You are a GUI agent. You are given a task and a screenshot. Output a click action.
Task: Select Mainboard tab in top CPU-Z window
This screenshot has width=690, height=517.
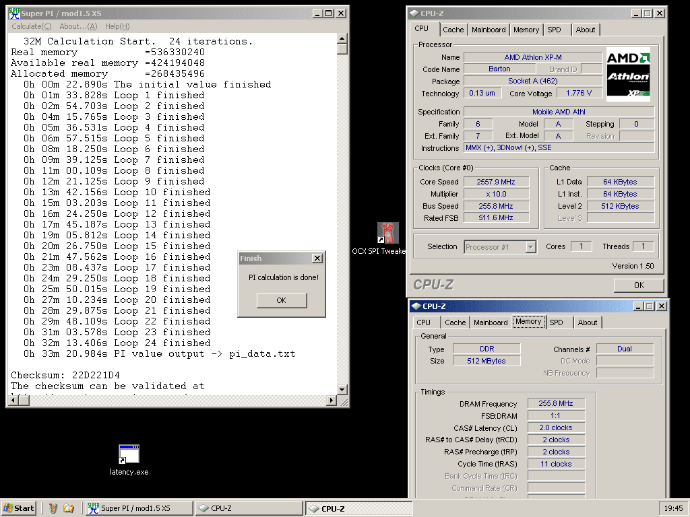489,30
